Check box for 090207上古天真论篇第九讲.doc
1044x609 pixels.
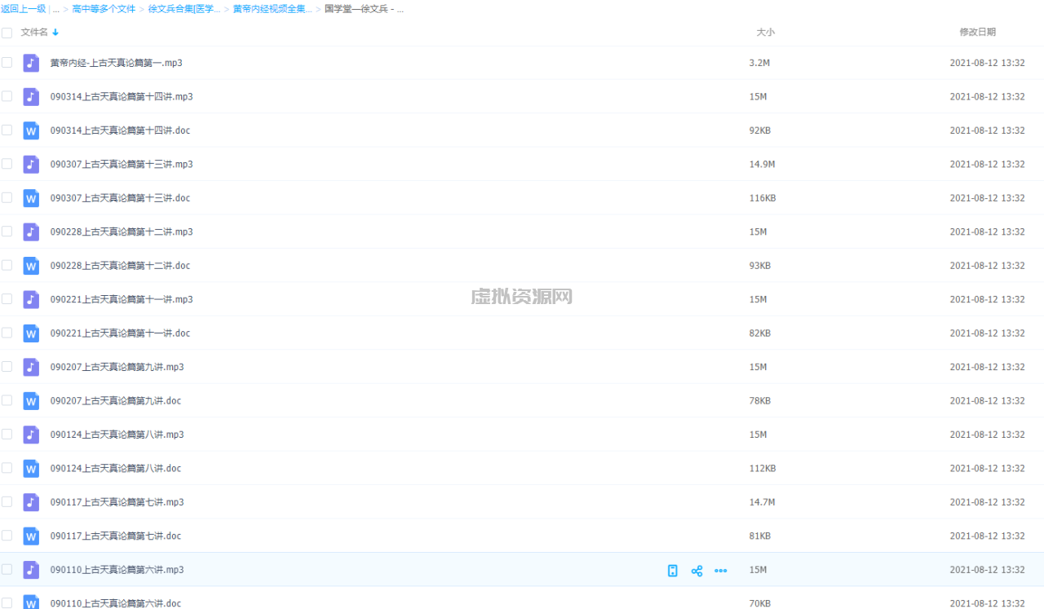(x=7, y=401)
